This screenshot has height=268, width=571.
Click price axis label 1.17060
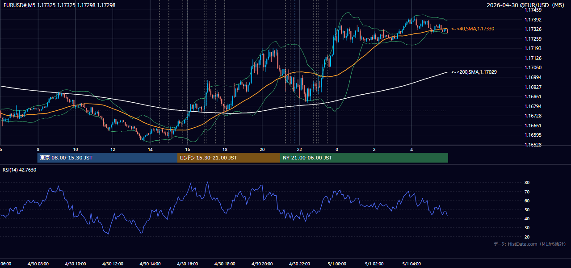coord(533,67)
